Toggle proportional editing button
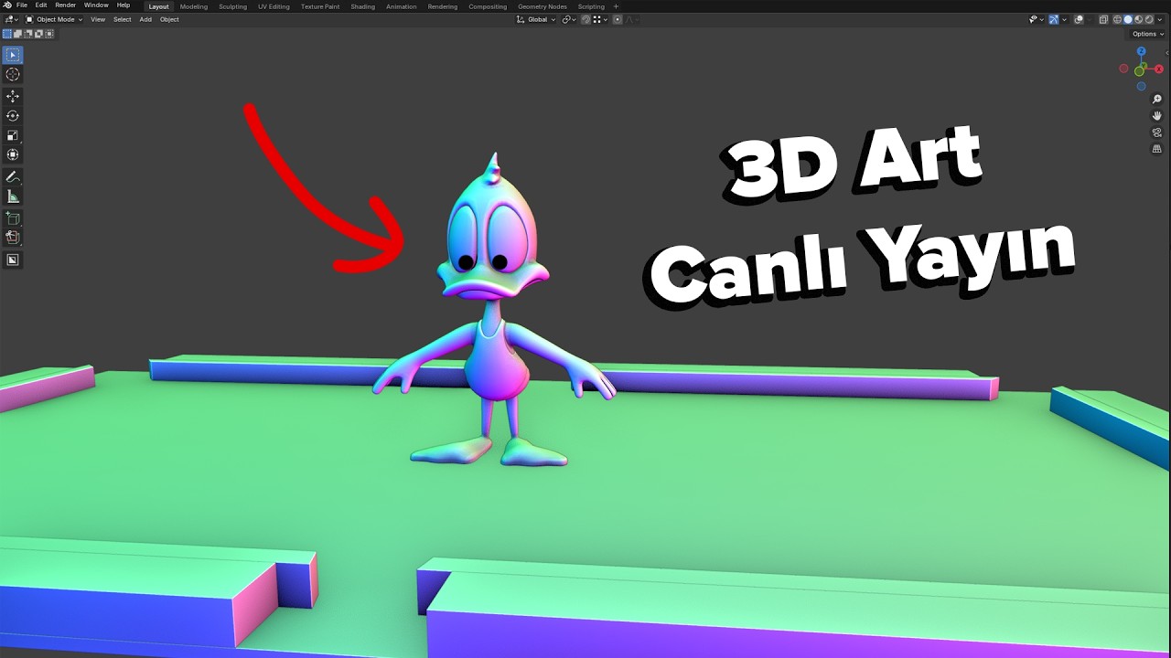Screen dimensions: 1171x658 (618, 19)
